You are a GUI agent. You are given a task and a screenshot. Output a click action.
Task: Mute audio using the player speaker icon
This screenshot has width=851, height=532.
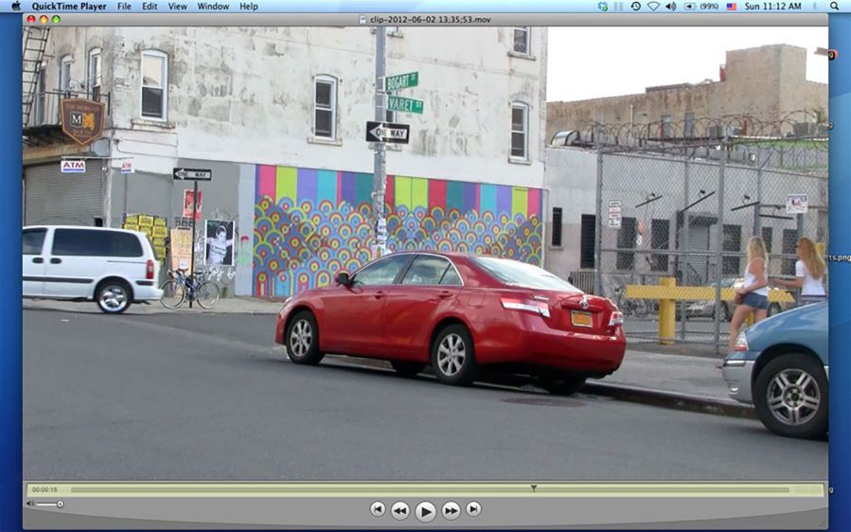pyautogui.click(x=30, y=504)
